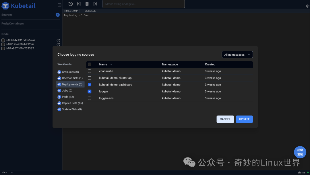Uncheck the kubetail-demo-dashboard checkbox
The image size is (310, 175).
90,85
